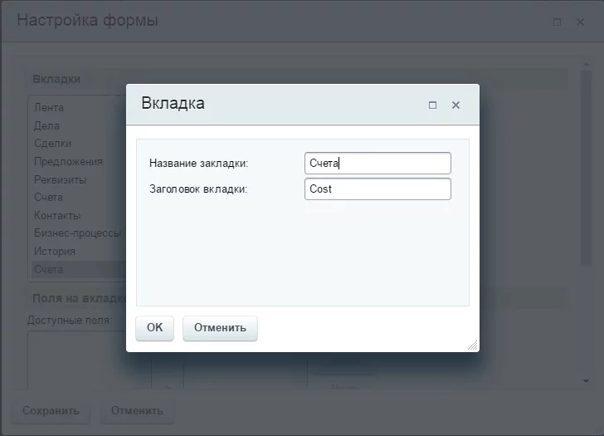The image size is (604, 436).
Task: Maximize the Настройка формы window
Action: point(558,22)
